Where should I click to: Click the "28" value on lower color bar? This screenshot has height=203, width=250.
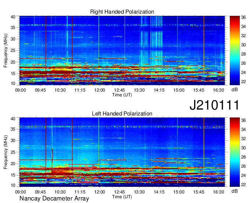(x=243, y=157)
